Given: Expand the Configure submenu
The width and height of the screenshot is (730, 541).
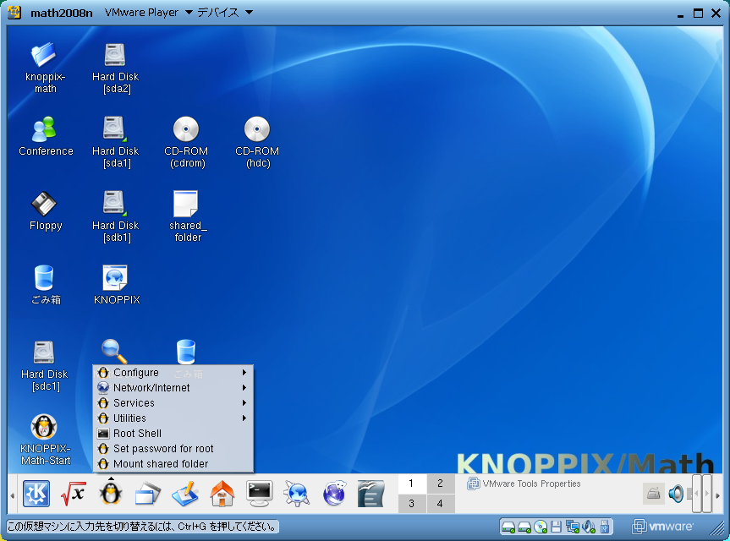Looking at the screenshot, I should coord(173,373).
